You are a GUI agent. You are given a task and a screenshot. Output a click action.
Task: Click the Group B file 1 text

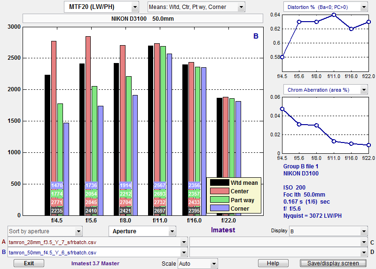click(x=301, y=166)
